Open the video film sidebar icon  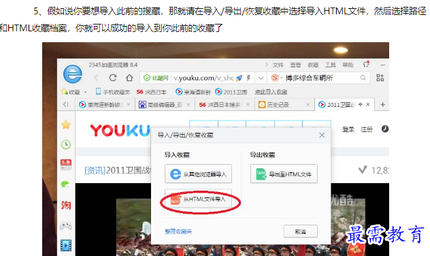point(66,246)
